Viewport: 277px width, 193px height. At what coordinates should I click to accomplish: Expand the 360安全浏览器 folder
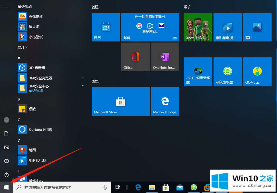tap(51, 78)
